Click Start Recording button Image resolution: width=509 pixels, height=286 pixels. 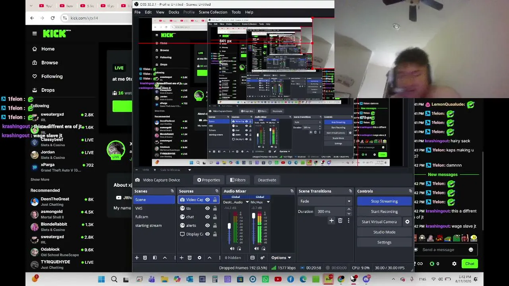[384, 212]
